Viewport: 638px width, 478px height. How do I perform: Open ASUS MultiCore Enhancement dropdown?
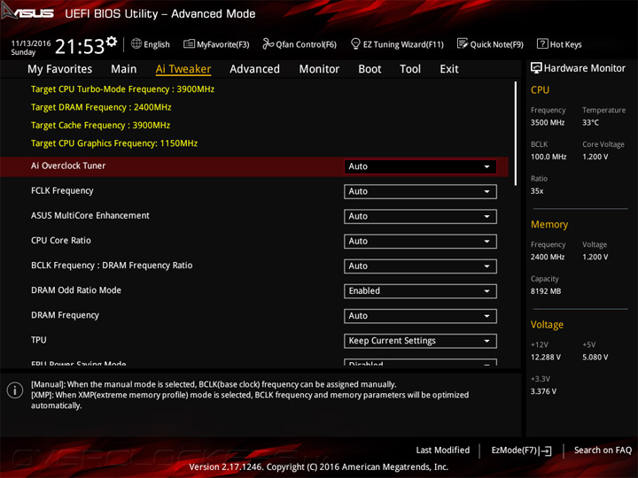(420, 216)
